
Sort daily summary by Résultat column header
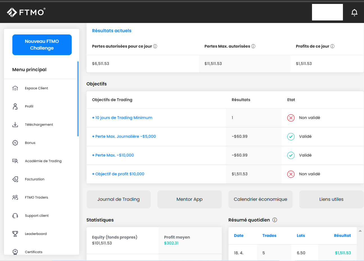(342, 236)
